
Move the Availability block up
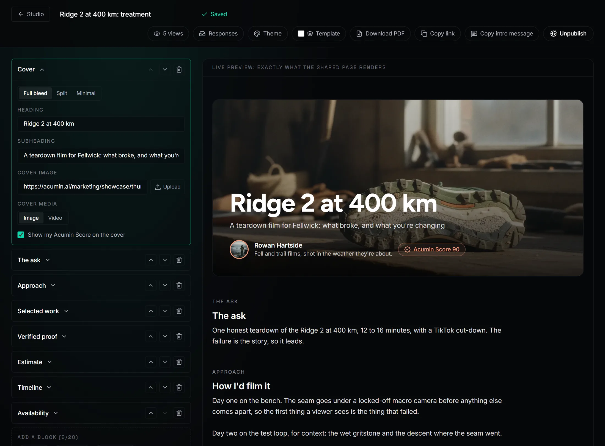[151, 413]
